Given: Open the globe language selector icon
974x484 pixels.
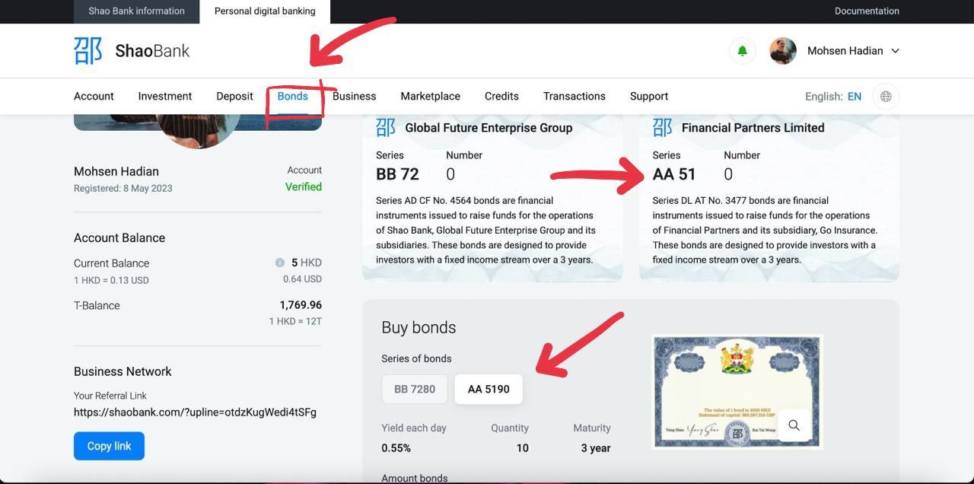Looking at the screenshot, I should coord(886,97).
